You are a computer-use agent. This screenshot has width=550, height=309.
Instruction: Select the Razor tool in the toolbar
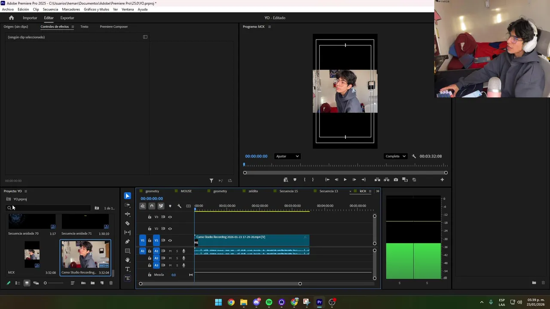(x=127, y=223)
